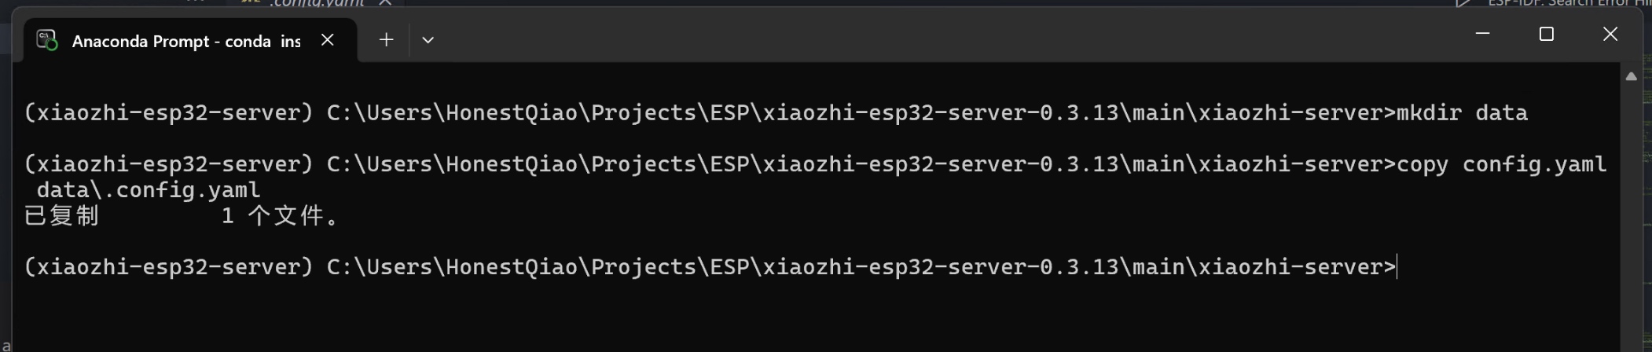Click the blinking cursor at the last prompt
The image size is (1652, 352).
[x=1397, y=267]
